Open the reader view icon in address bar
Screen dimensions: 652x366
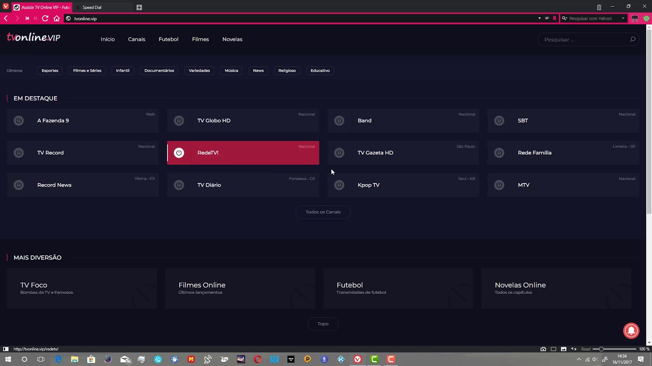547,18
